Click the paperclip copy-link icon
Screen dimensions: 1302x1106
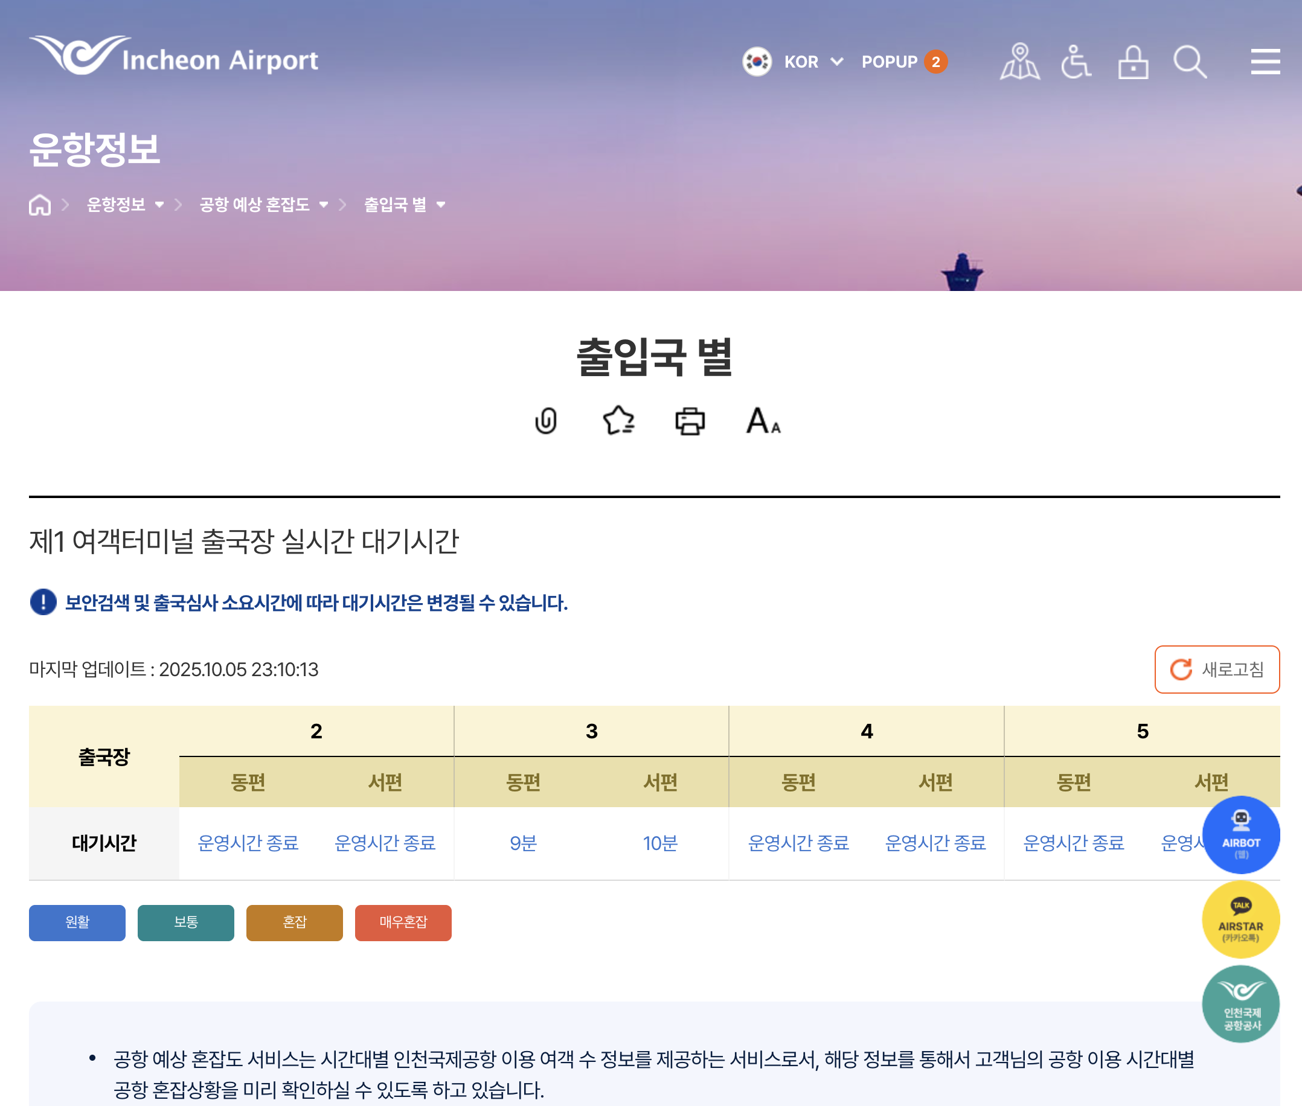click(546, 420)
